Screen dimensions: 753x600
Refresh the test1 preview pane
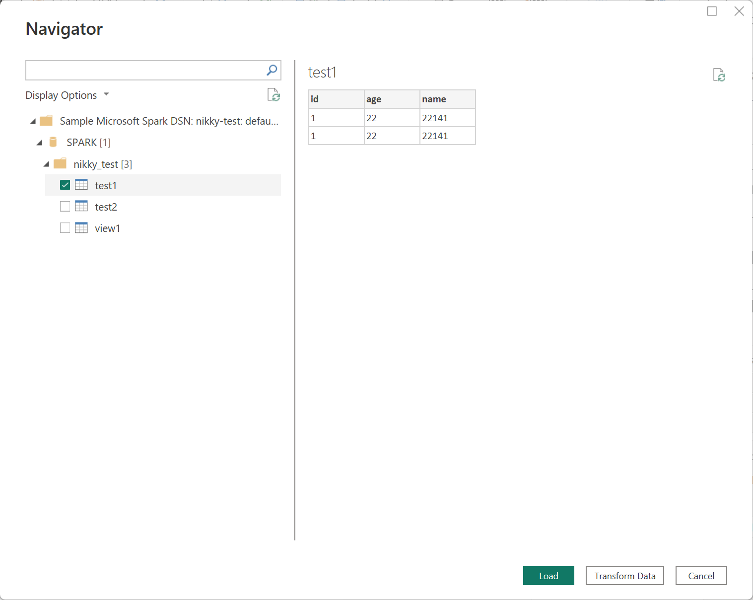pos(719,75)
